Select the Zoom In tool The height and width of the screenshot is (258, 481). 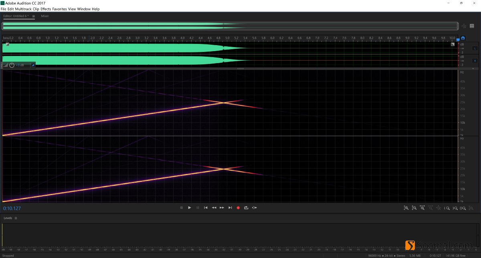point(406,208)
